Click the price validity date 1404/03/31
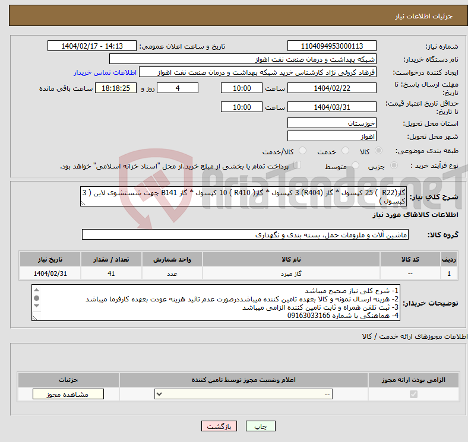This screenshot has height=442, width=468. (332, 107)
